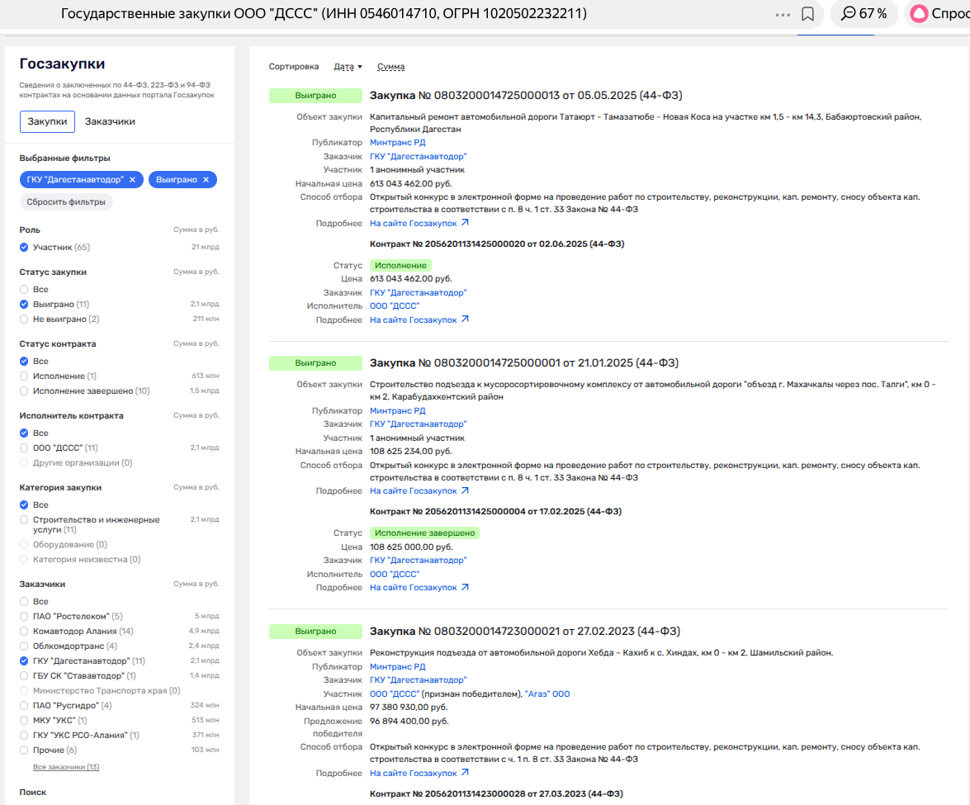Uncheck the Участник role checkbox

point(25,248)
